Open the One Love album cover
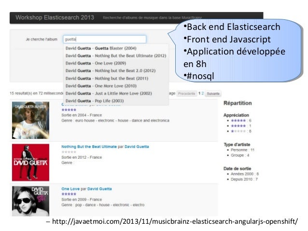This screenshot has width=308, height=231. (30, 201)
